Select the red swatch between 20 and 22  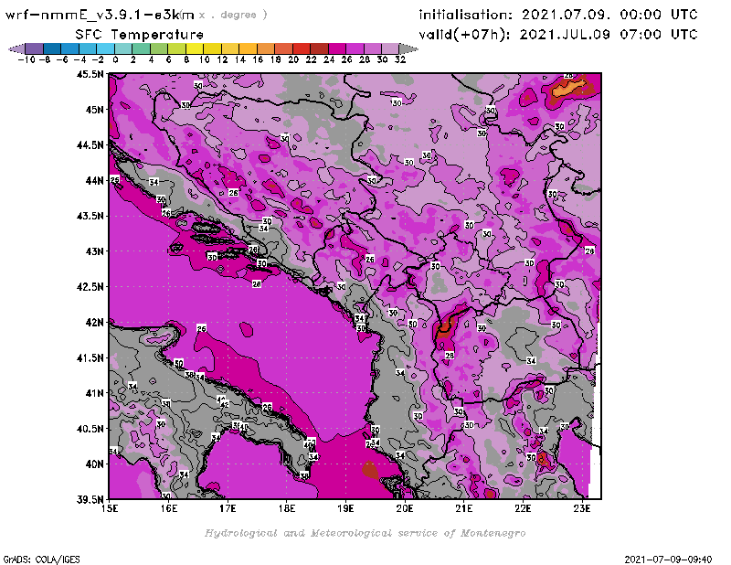[x=302, y=48]
